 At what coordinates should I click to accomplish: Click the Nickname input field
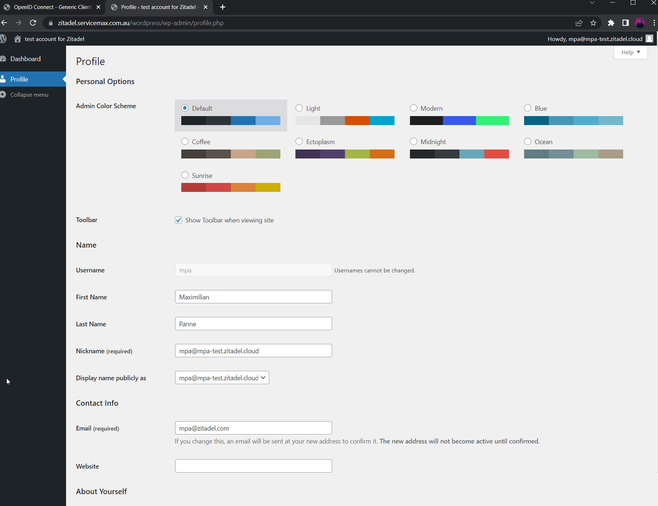tap(253, 351)
